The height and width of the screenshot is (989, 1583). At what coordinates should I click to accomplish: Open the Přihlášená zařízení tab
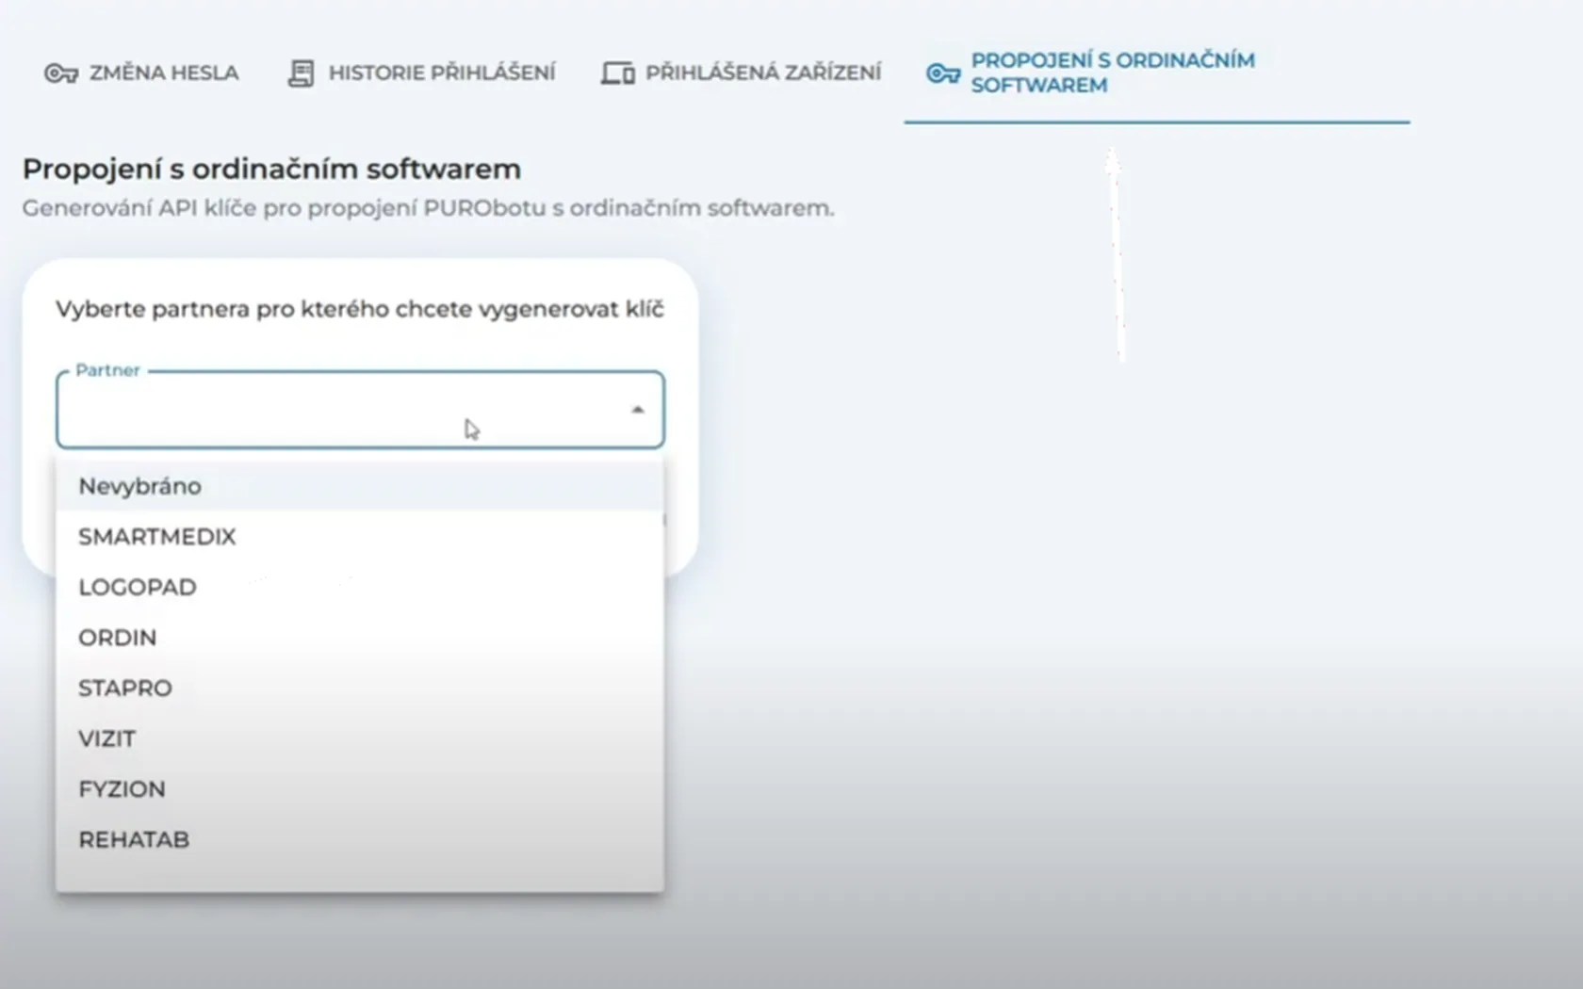(x=742, y=73)
